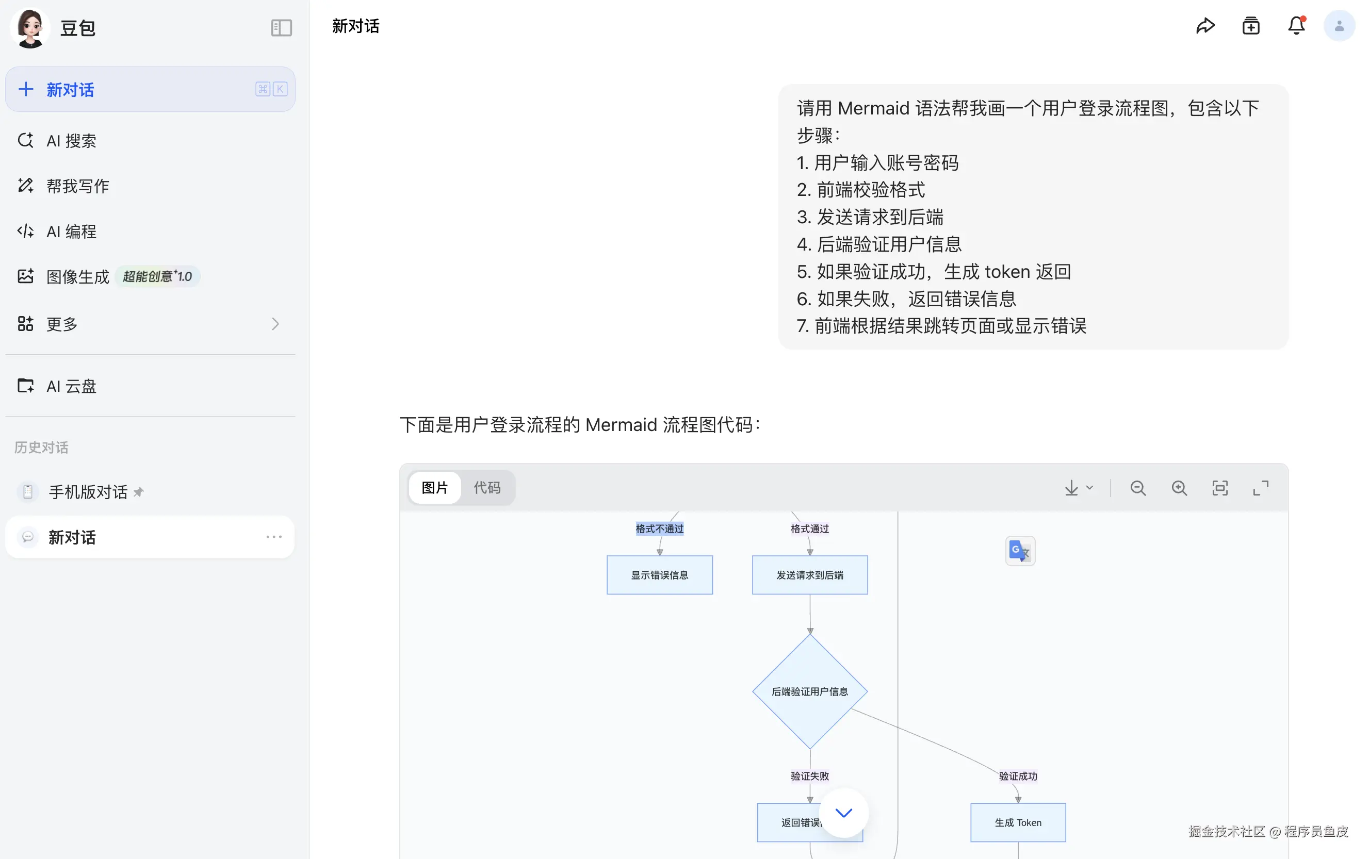Screen dimensions: 1369x859
Task: Select the 图片 tab
Action: (x=435, y=487)
